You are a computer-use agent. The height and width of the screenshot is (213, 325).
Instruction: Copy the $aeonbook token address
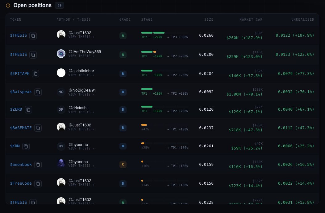[x=38, y=165]
